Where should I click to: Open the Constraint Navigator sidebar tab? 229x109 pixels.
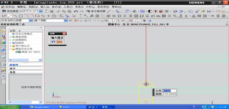click(x=4, y=37)
